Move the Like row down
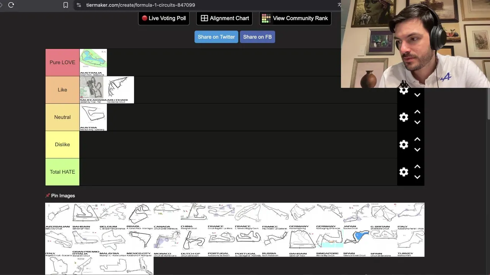 tap(417, 95)
